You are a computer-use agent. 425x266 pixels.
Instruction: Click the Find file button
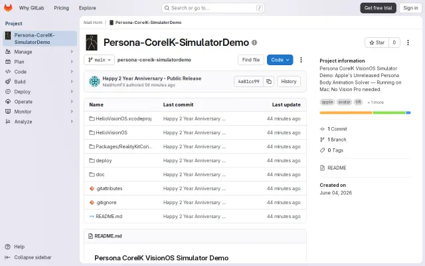(x=251, y=60)
